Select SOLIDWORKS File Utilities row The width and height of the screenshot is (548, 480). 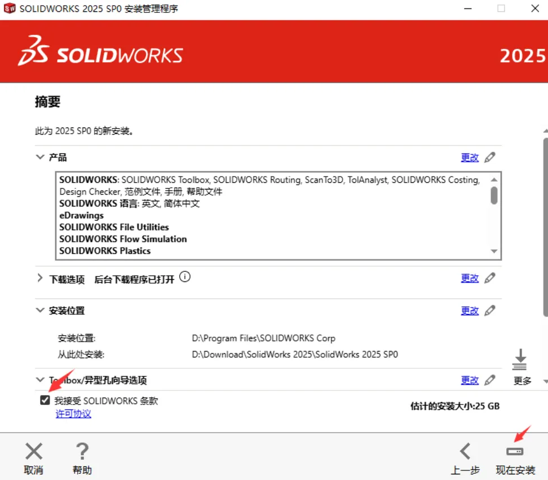114,227
